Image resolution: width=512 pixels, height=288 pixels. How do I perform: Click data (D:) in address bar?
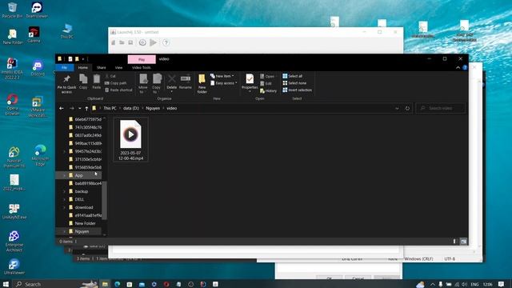pos(131,108)
